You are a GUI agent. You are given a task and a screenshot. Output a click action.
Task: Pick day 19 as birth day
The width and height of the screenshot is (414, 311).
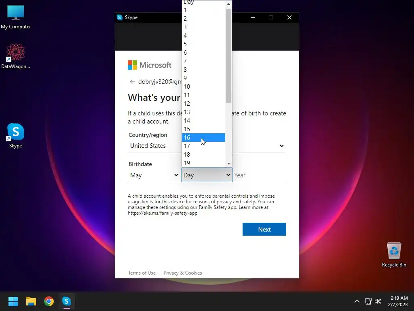(203, 163)
